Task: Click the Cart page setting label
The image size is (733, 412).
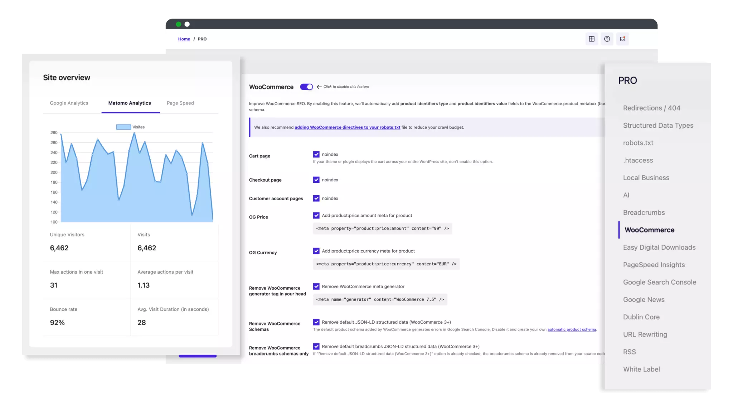Action: tap(259, 156)
